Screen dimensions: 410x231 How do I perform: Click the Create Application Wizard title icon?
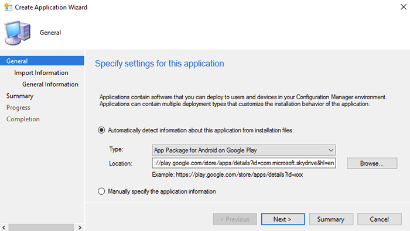point(8,7)
